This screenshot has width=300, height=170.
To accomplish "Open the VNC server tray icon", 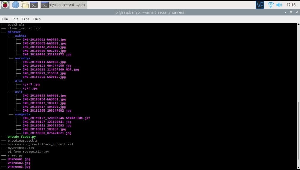I will click(260, 5).
